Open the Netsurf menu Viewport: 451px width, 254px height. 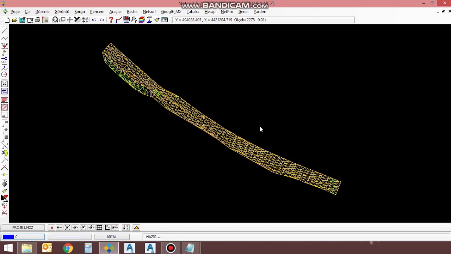click(x=149, y=12)
